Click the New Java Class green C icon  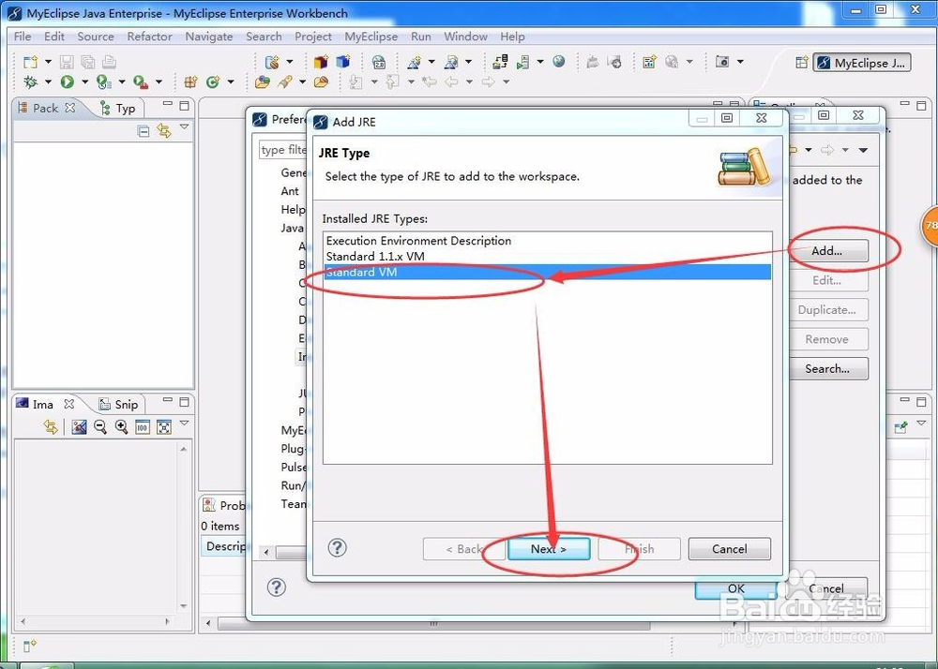click(212, 82)
